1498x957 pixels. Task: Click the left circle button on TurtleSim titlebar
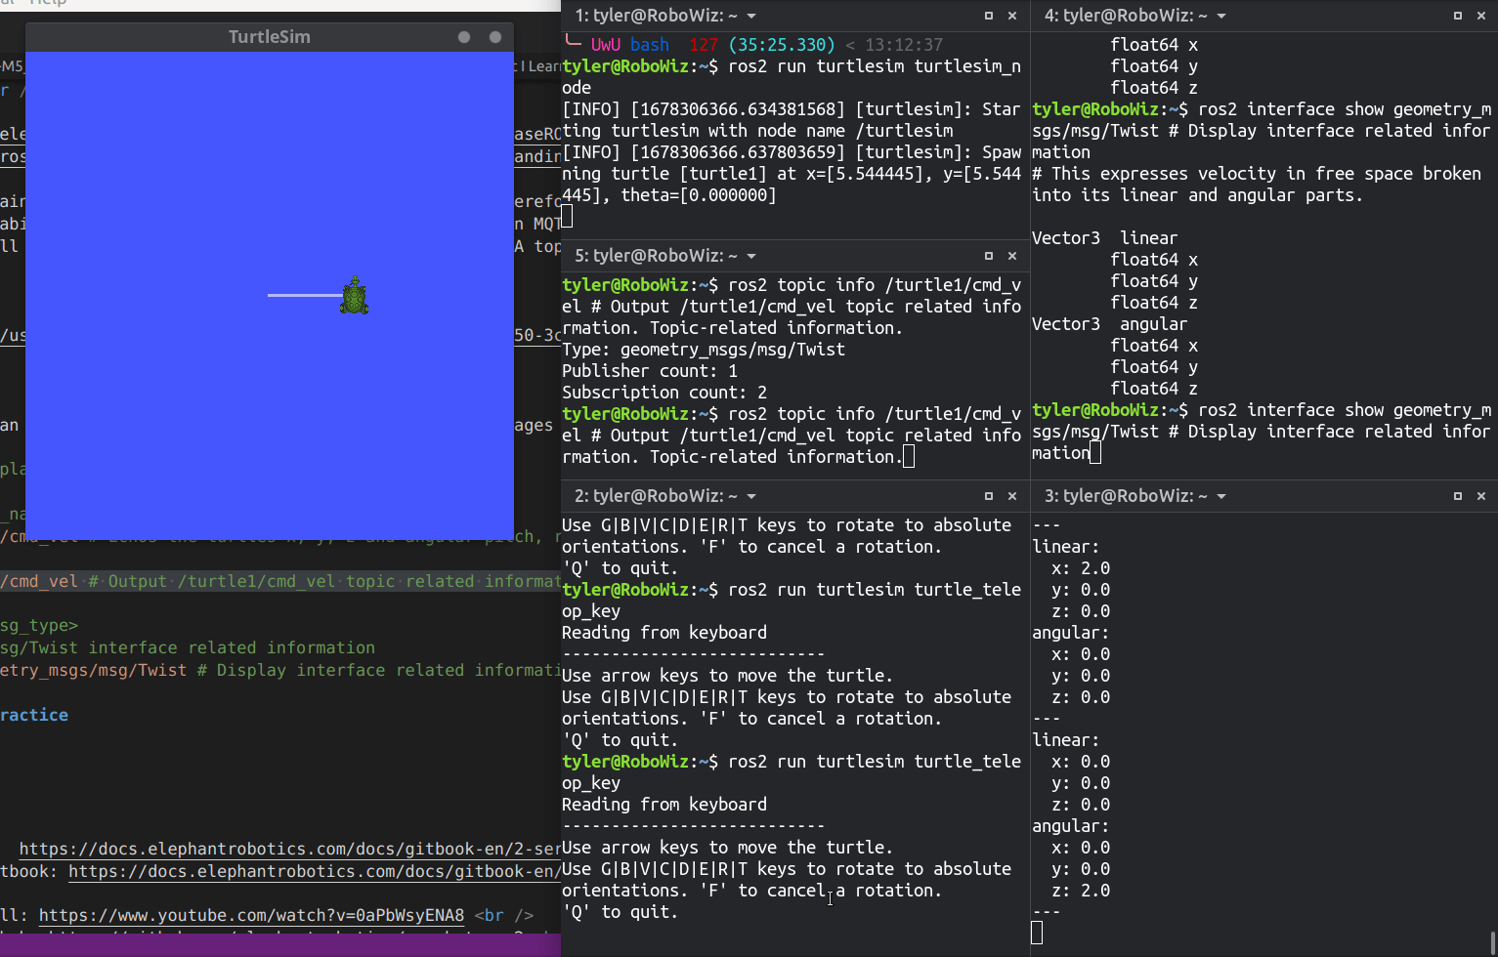pos(462,36)
